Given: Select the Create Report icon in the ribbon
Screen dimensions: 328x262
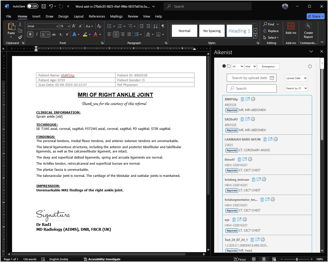Looking at the screenshot, I should (308, 30).
